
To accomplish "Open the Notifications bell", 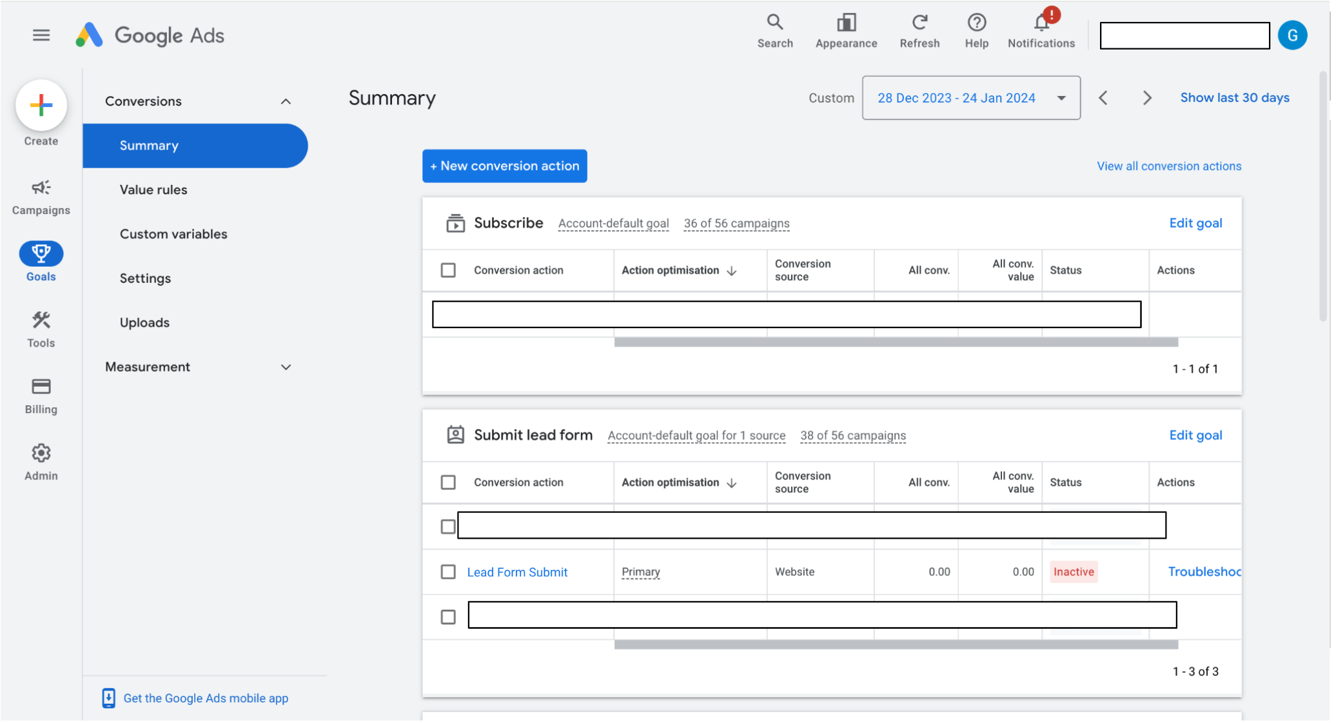I will point(1041,24).
